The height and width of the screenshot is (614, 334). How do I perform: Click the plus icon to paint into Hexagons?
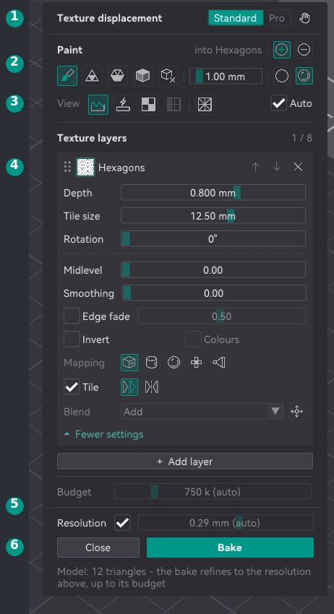click(282, 50)
